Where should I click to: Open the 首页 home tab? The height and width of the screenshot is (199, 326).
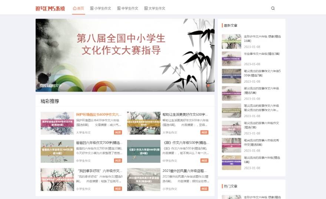[x=79, y=8]
